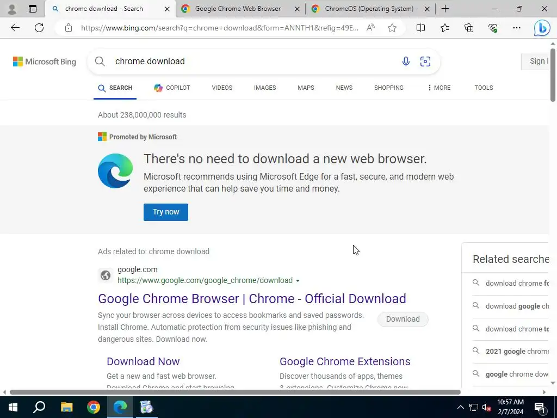Open the Download Now sublink
Image resolution: width=557 pixels, height=418 pixels.
click(x=143, y=361)
